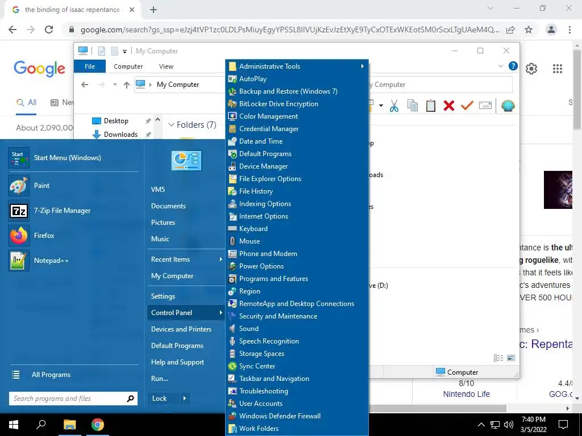Click the Copy icon in Explorer toolbar

click(x=413, y=106)
